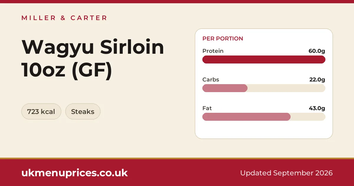Click the Wagyu Sirloin 10oz (GF) title

click(x=93, y=59)
